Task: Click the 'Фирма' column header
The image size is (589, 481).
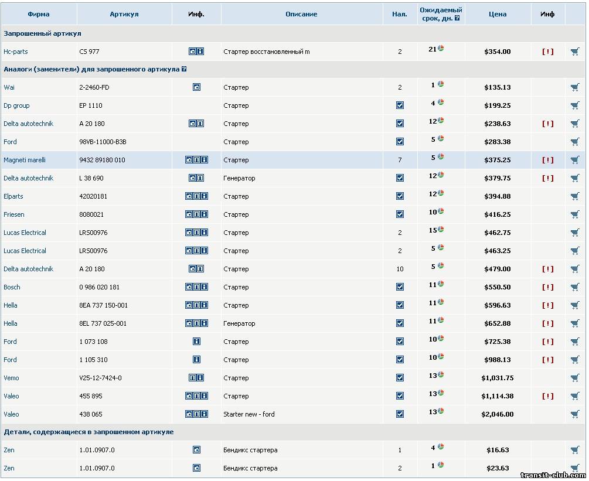Action: coord(38,14)
